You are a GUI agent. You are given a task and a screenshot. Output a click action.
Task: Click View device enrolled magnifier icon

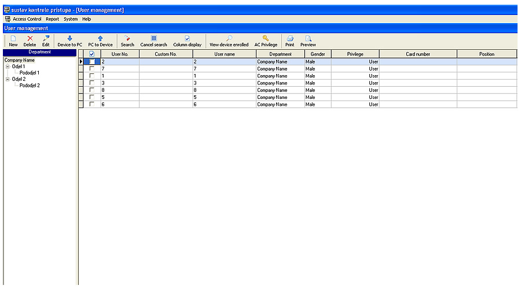click(229, 39)
